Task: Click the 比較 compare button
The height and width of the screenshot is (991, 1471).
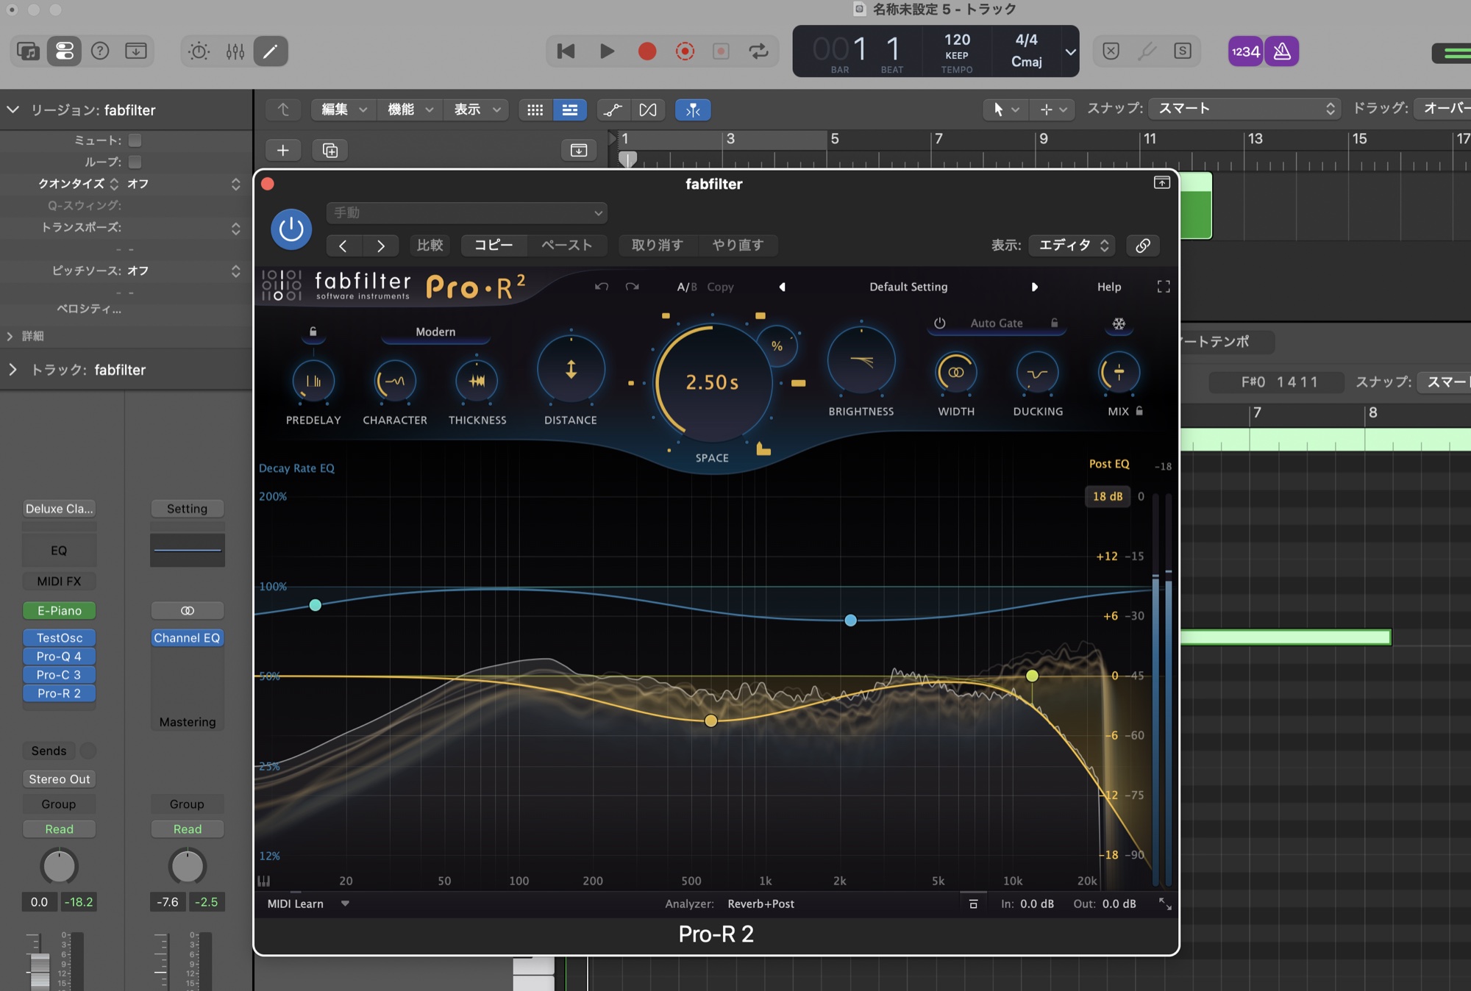Action: 430,246
